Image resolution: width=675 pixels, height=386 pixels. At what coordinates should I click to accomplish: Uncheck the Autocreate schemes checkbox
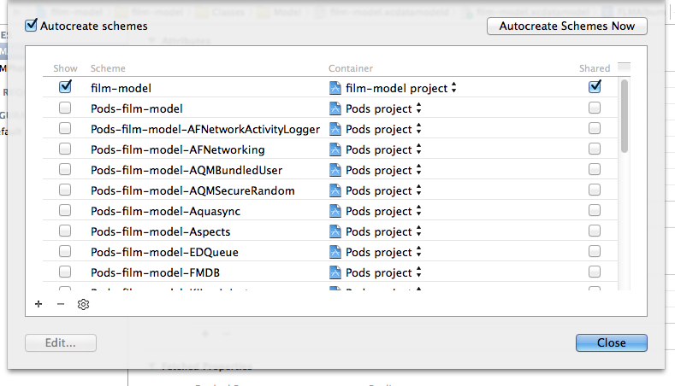[x=31, y=26]
